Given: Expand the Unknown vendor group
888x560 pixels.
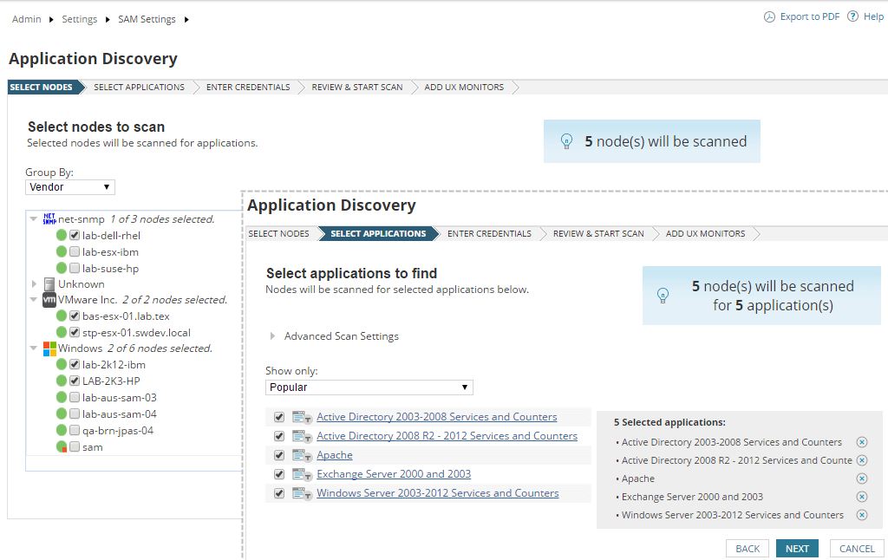Looking at the screenshot, I should pos(34,283).
